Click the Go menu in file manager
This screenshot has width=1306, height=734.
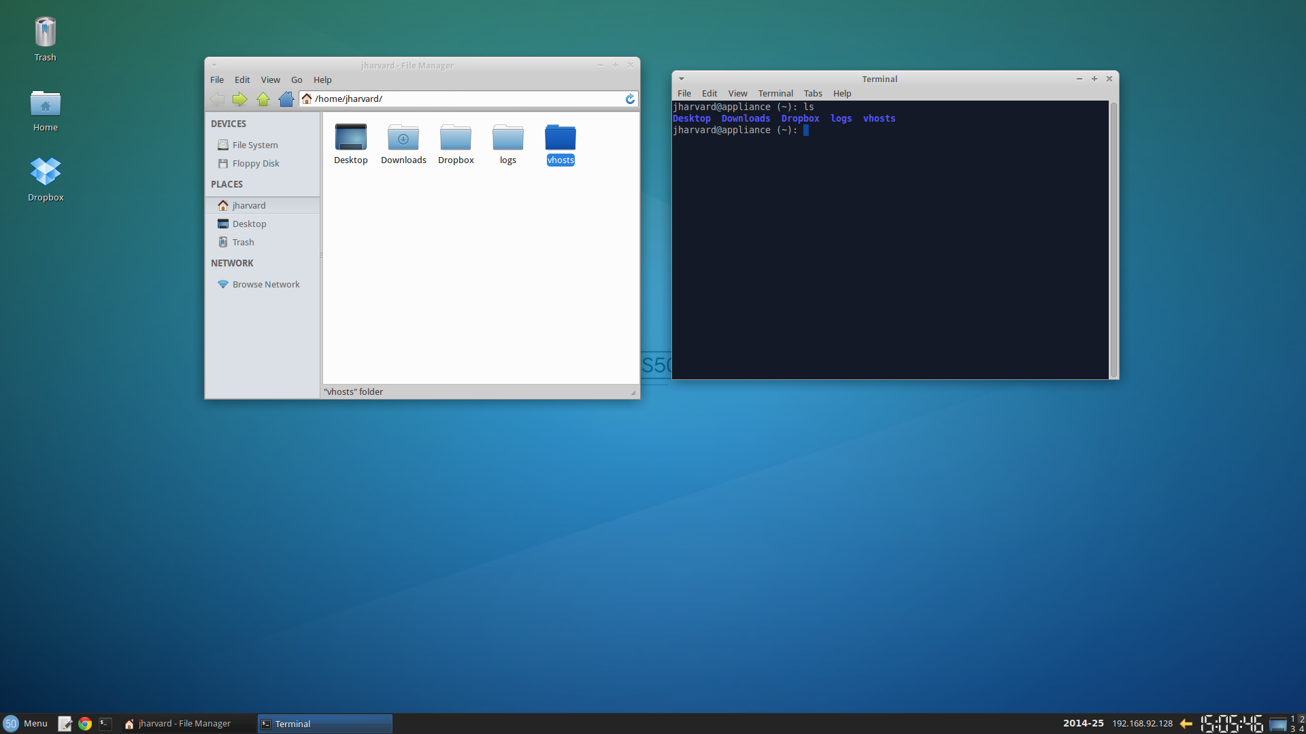tap(297, 80)
